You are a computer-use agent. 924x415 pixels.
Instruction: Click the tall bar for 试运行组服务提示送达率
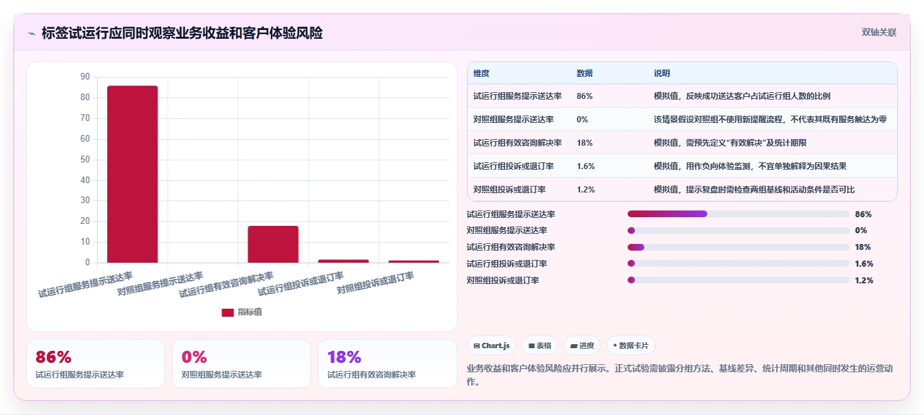point(132,174)
